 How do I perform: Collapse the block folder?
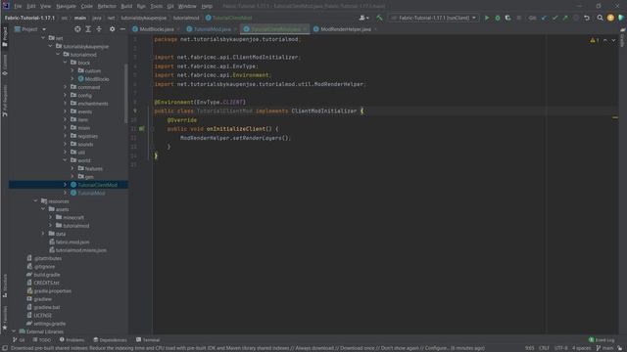[x=66, y=63]
